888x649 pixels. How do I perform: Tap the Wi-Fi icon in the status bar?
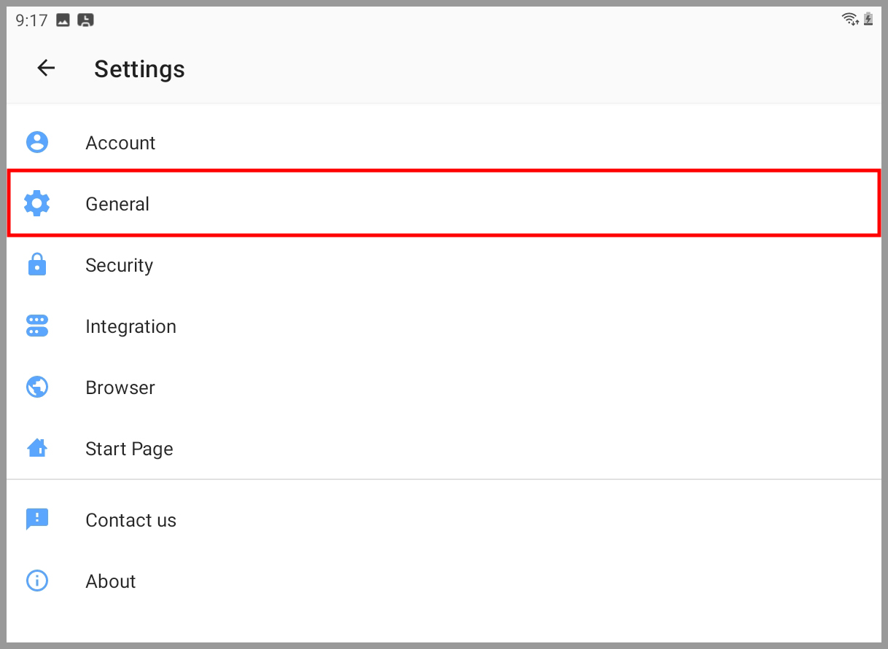pyautogui.click(x=850, y=20)
